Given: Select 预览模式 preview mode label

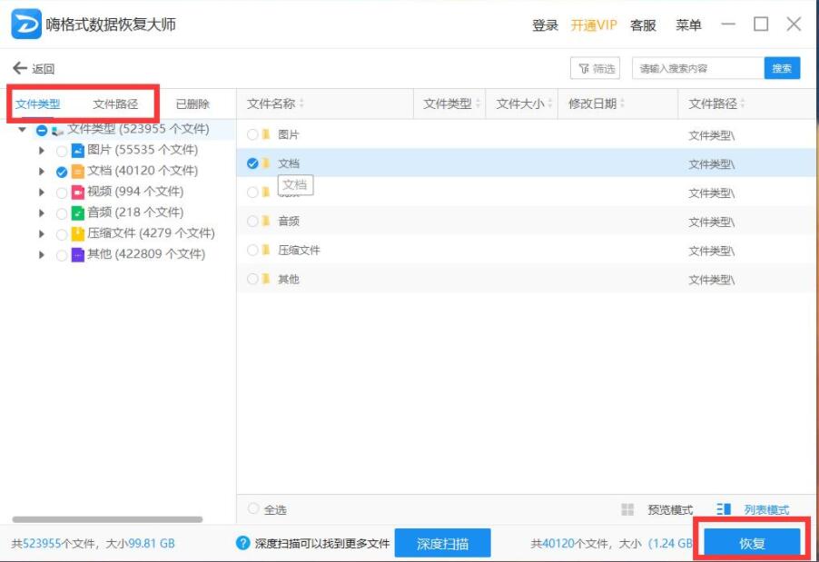Looking at the screenshot, I should (x=670, y=509).
